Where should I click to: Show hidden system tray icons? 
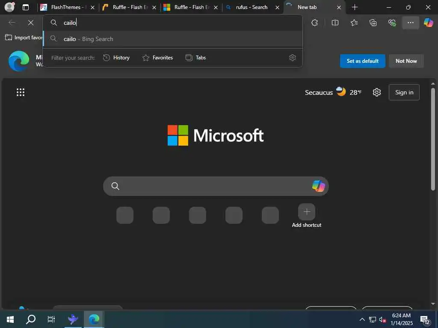[362, 319]
